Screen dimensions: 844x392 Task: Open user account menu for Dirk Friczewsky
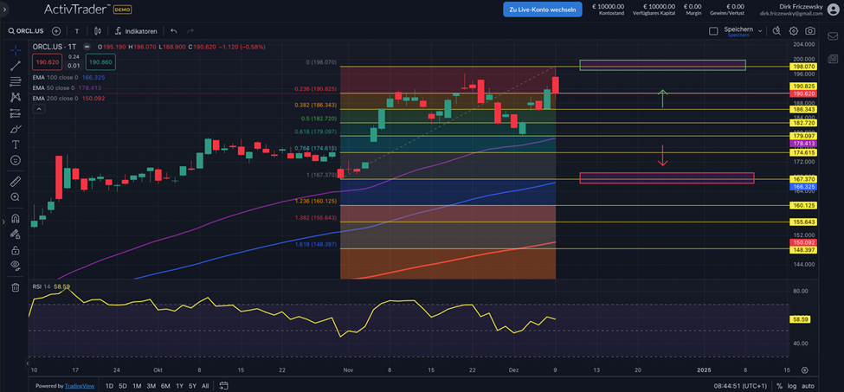(x=833, y=9)
